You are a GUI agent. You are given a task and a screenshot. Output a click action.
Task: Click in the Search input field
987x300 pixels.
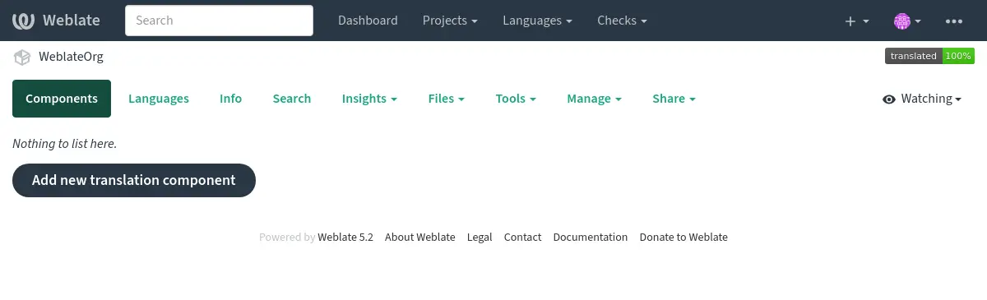pyautogui.click(x=219, y=21)
